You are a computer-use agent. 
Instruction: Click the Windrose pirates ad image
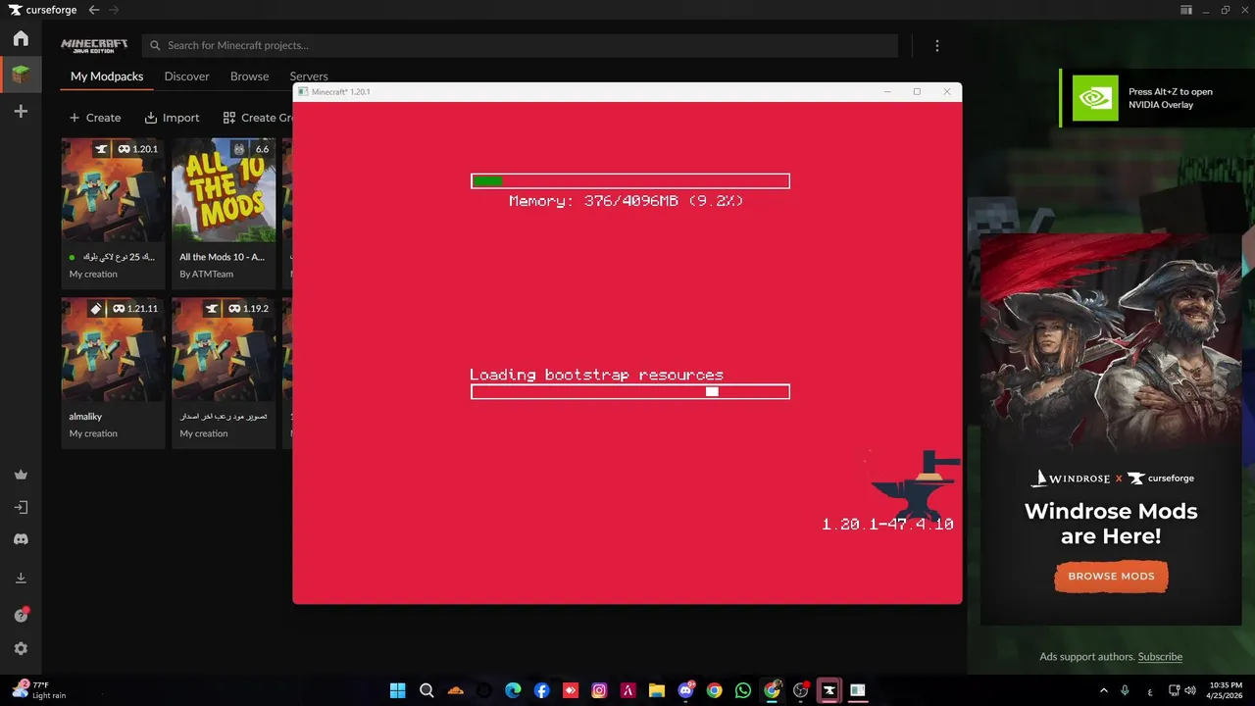coord(1111,345)
